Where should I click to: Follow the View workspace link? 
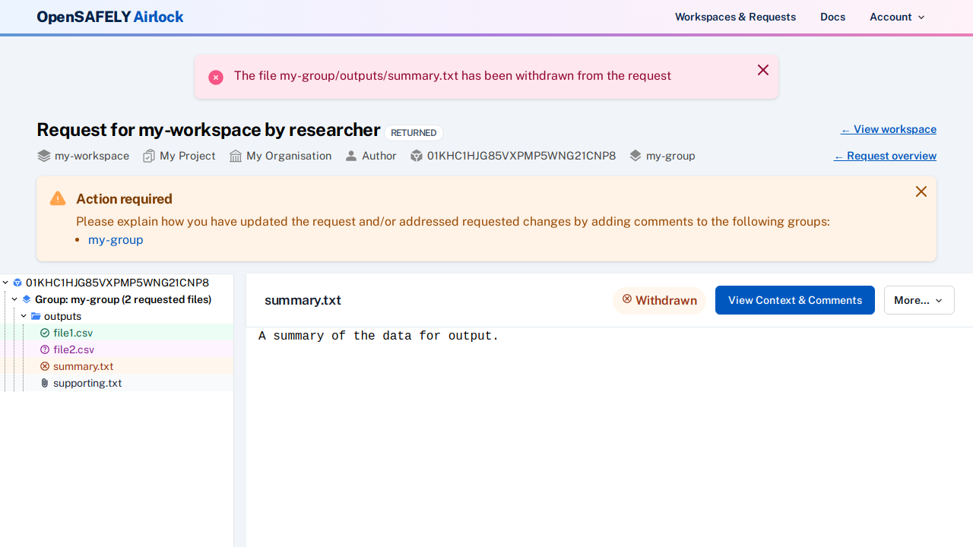[x=888, y=129]
